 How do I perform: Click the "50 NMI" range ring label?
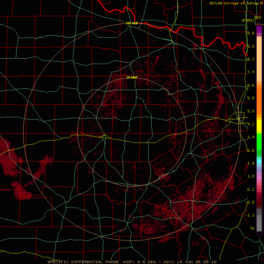pyautogui.click(x=132, y=77)
